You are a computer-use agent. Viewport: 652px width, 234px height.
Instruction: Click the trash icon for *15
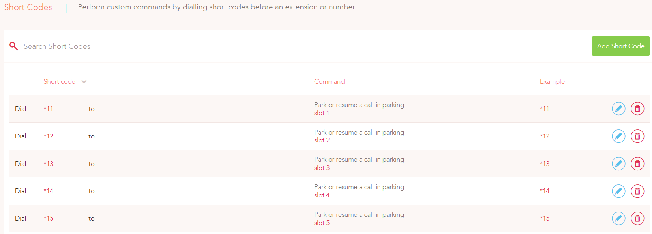click(x=637, y=218)
